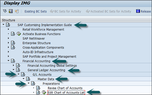The image size is (152, 95).
Task: Click the glasses icon before Activated BC Sets
Action: (x=88, y=11)
